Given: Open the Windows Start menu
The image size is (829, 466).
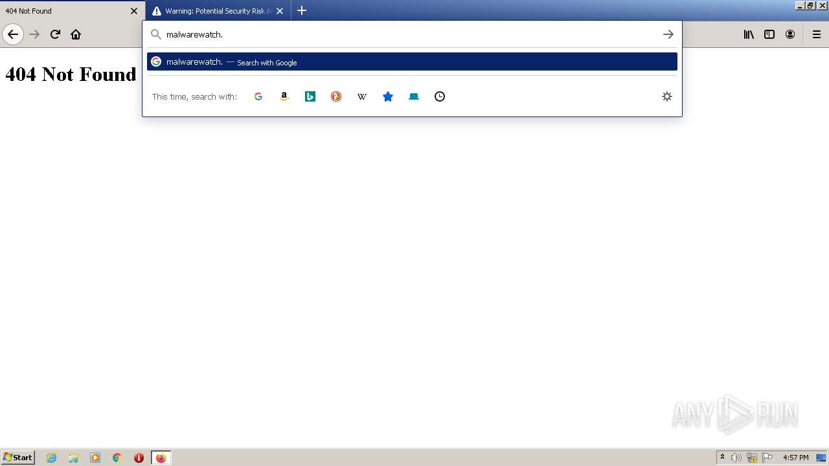Looking at the screenshot, I should click(18, 457).
